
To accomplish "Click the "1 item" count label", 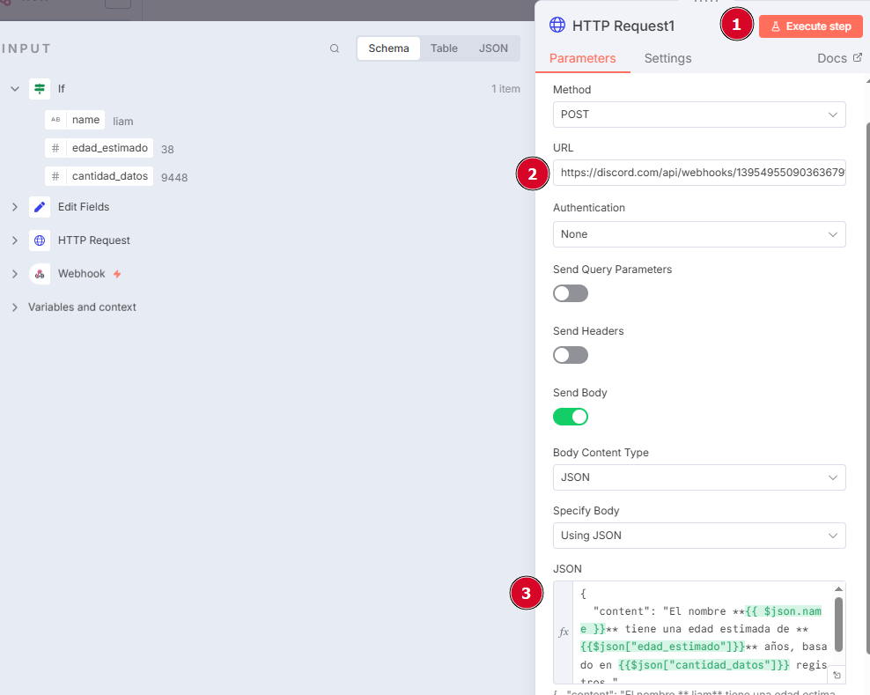I will click(x=505, y=89).
